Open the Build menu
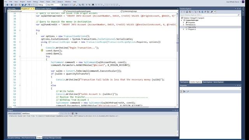 [x=29, y=2]
